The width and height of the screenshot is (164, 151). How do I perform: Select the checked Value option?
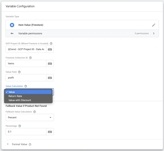tap(12, 92)
